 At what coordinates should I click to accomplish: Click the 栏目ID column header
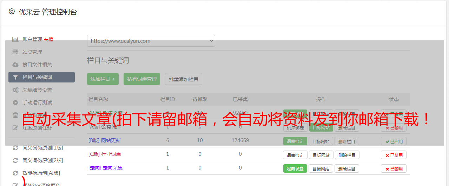click(167, 99)
